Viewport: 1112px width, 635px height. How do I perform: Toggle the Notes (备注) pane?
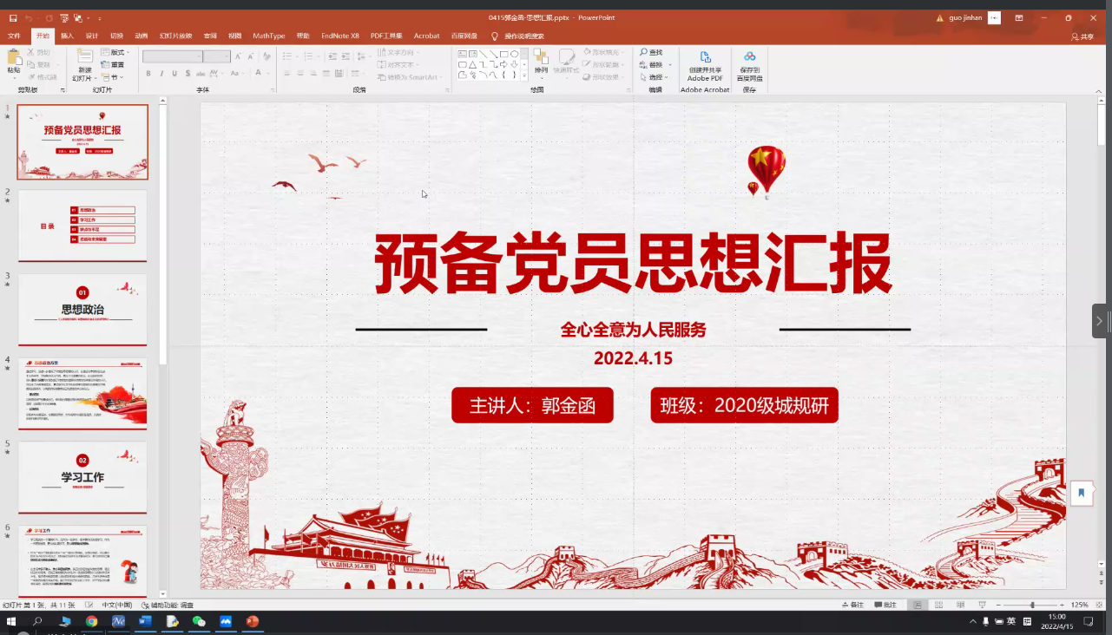852,605
